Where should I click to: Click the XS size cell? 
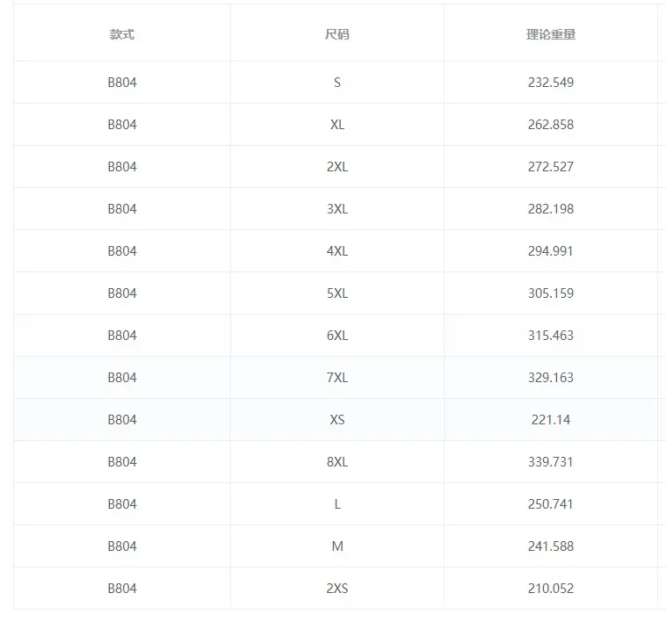[x=337, y=419]
